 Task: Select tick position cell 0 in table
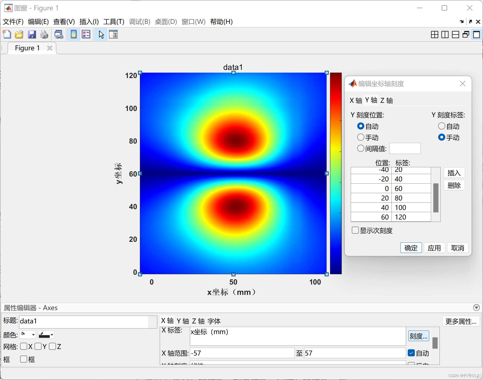(371, 189)
